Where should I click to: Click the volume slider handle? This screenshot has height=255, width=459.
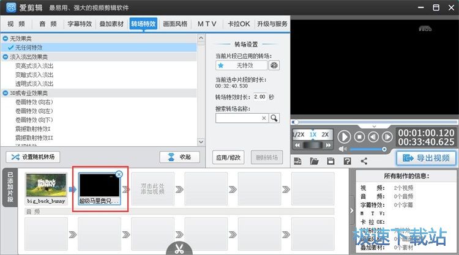pos(384,149)
